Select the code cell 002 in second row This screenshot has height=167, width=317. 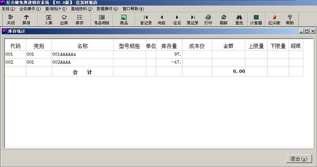[15, 62]
